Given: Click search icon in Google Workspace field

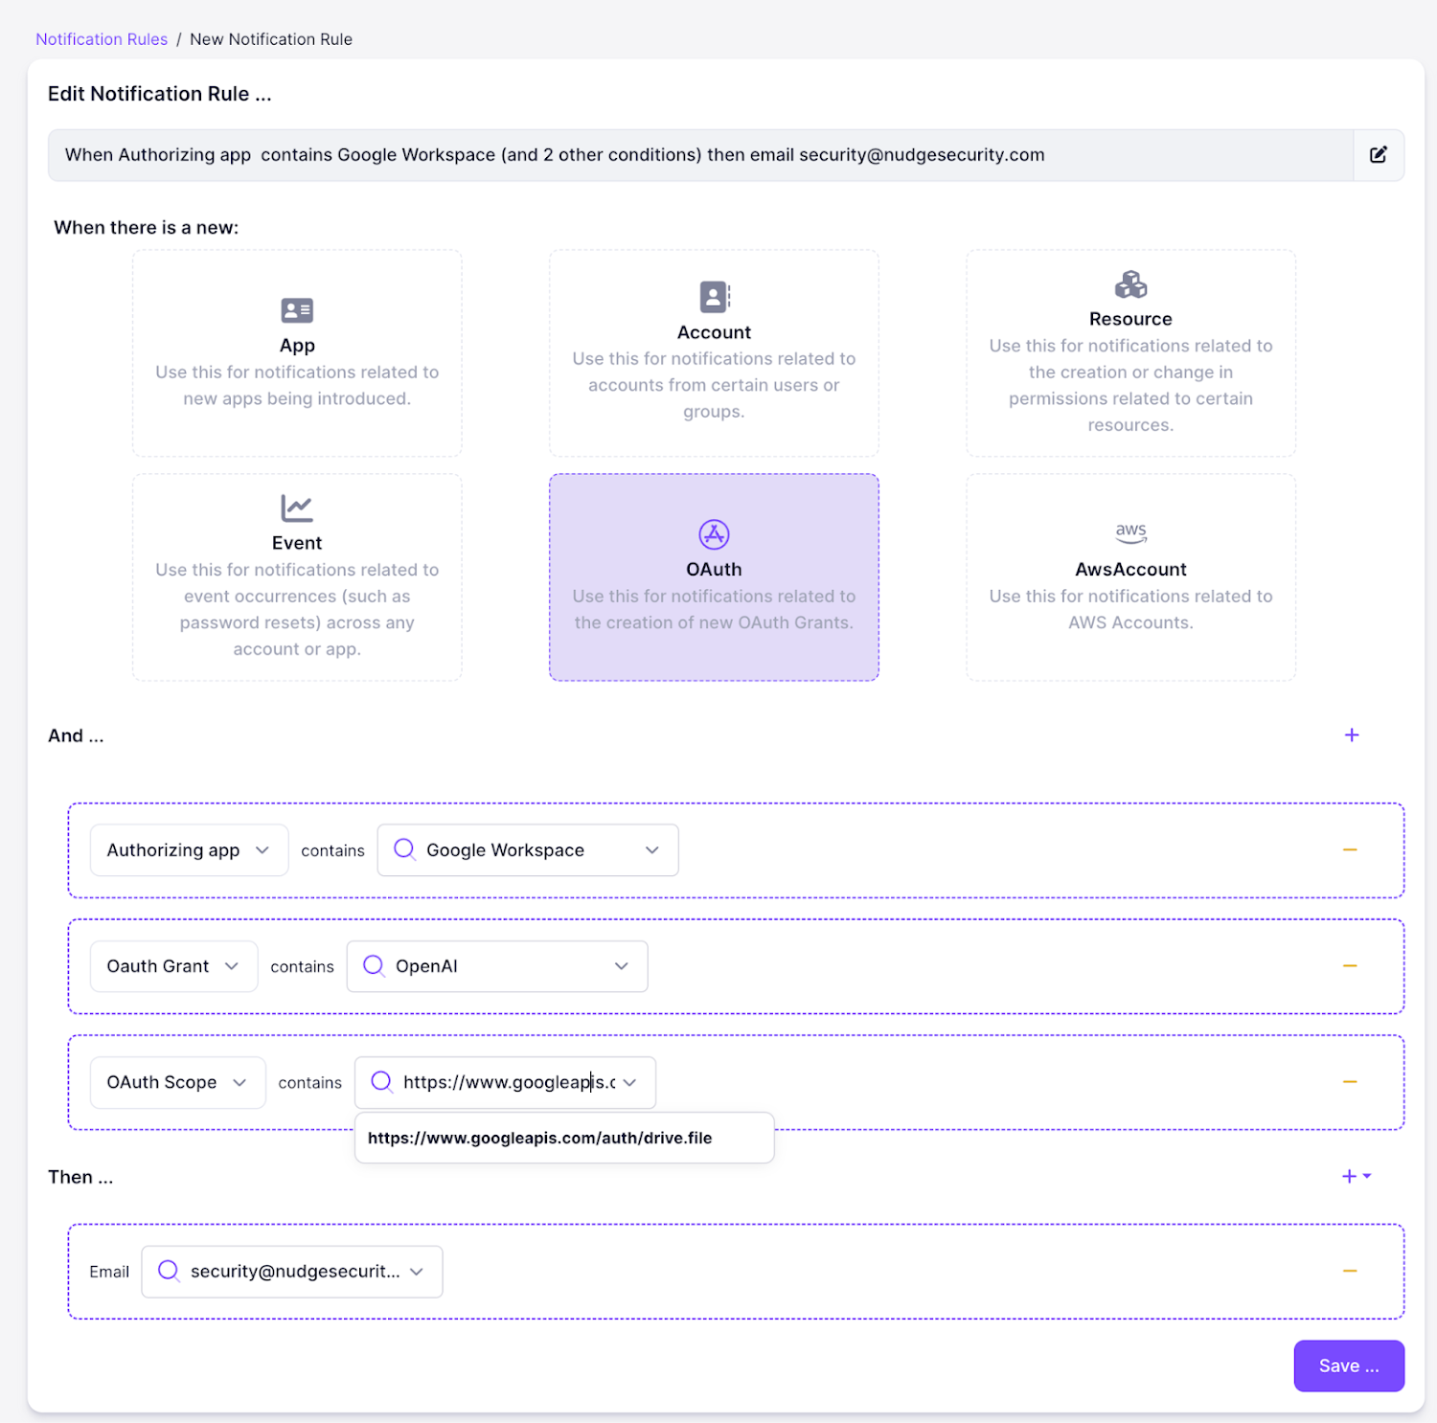Looking at the screenshot, I should (x=404, y=849).
